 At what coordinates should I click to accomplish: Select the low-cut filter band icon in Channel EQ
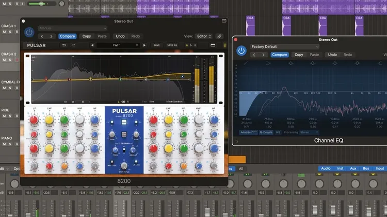[x=246, y=63]
